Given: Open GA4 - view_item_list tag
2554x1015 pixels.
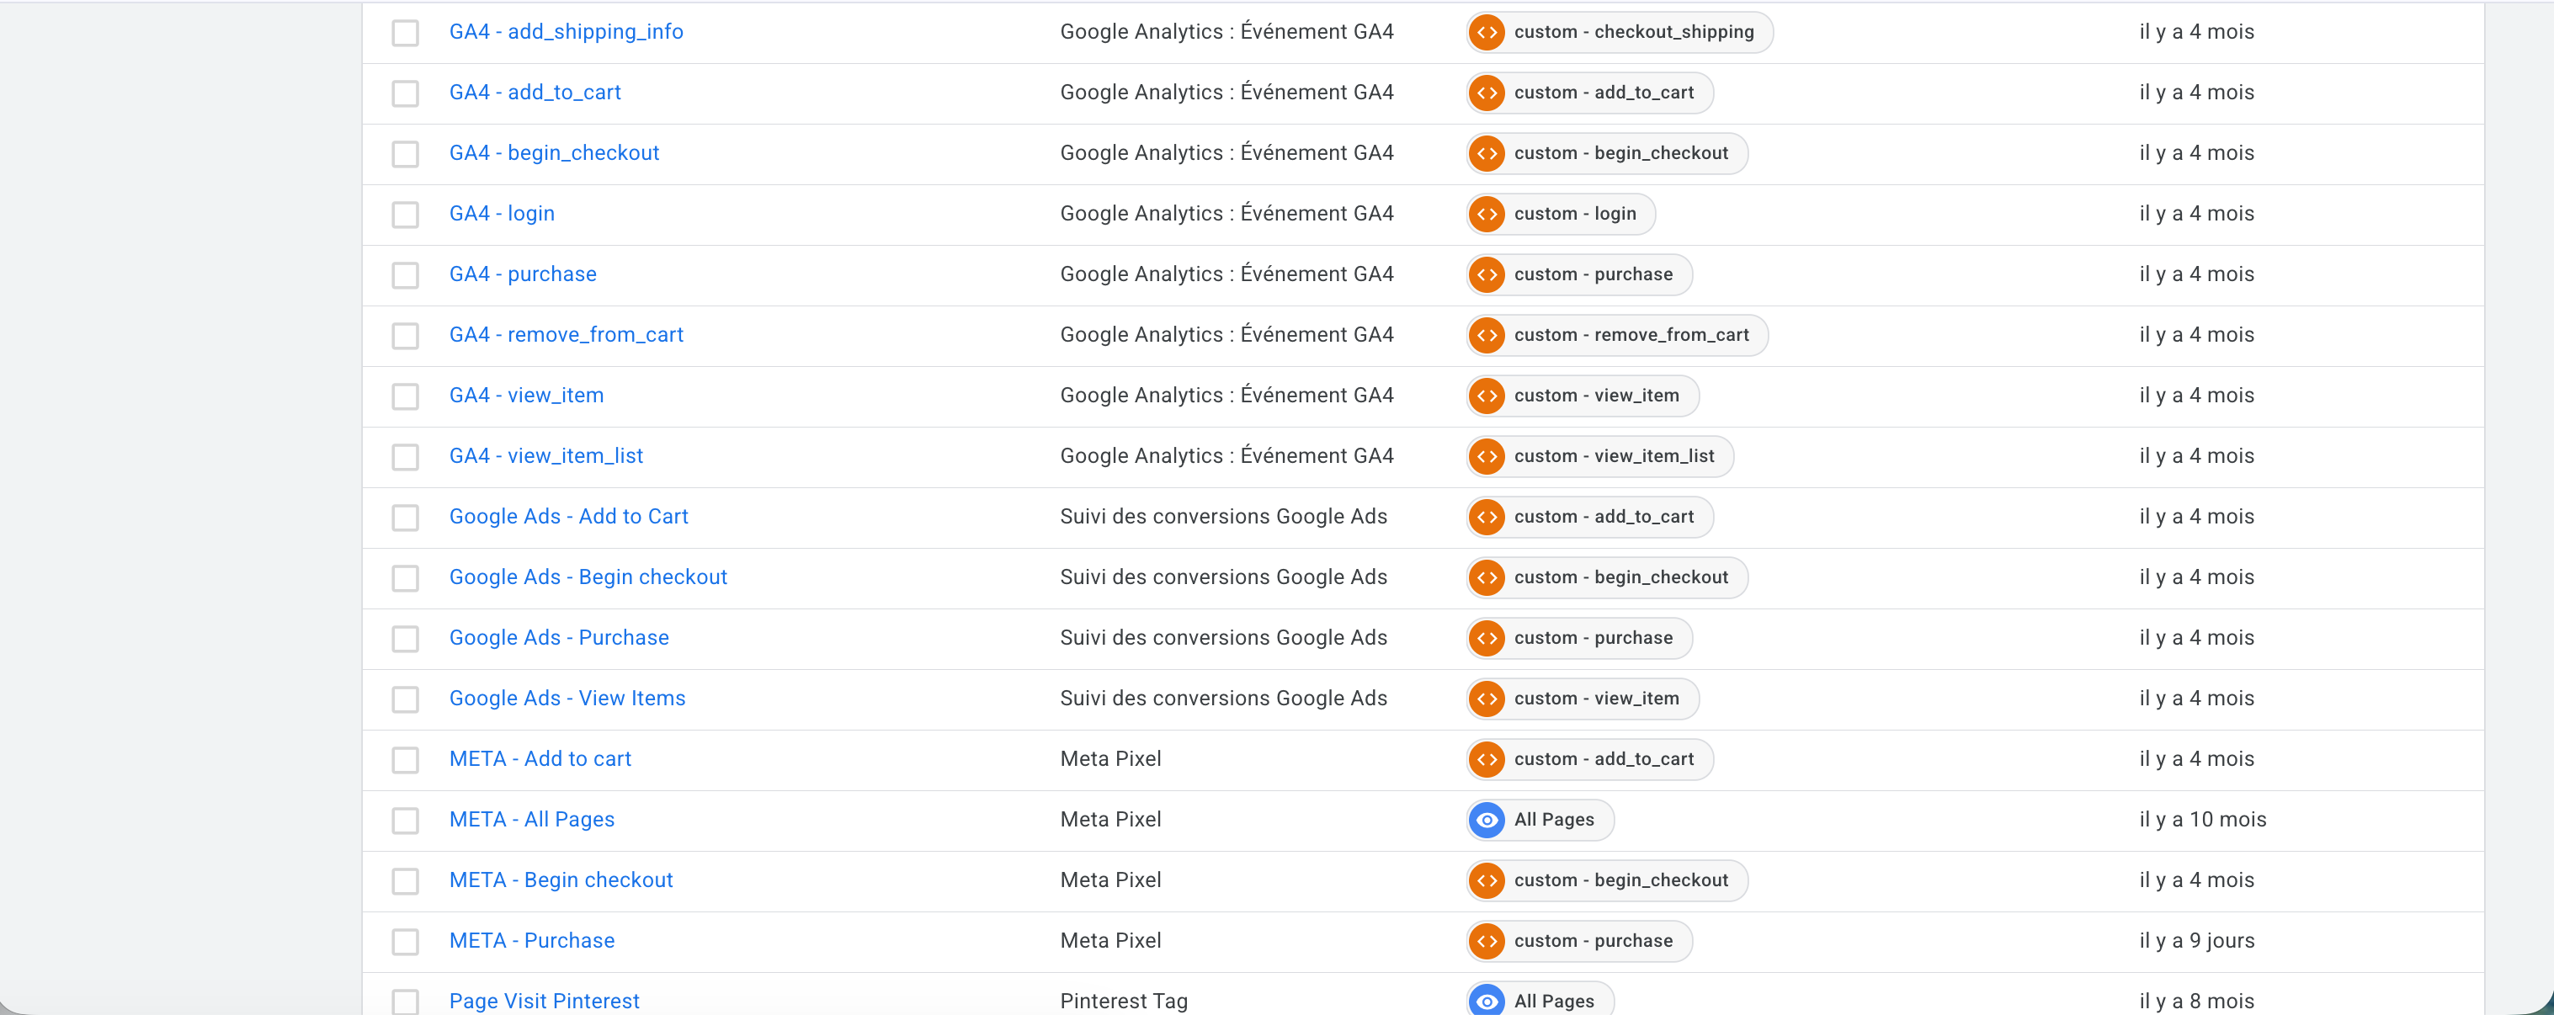Looking at the screenshot, I should coord(545,456).
